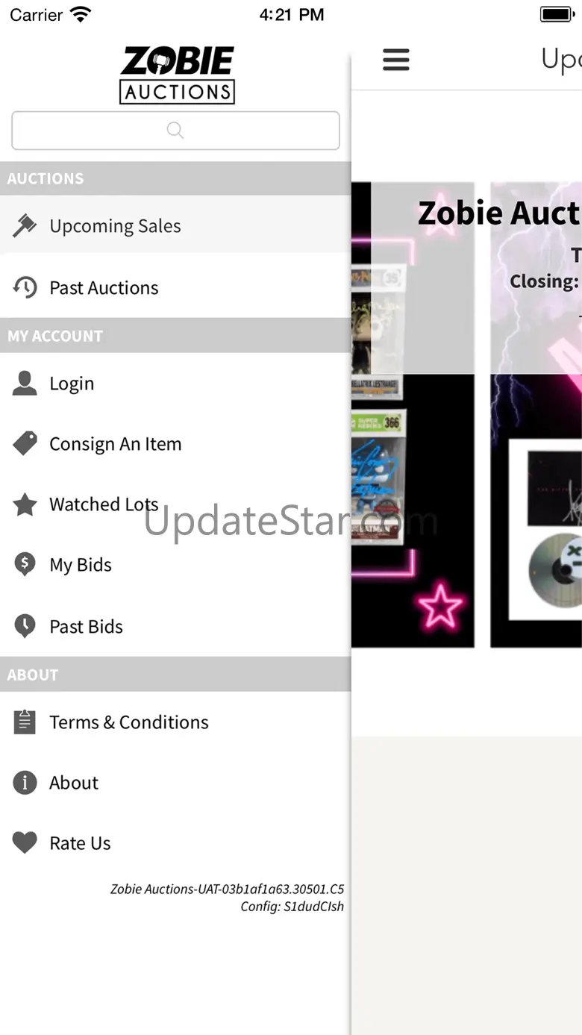The image size is (582, 1035).
Task: Click the hamburger menu icon
Action: (396, 60)
